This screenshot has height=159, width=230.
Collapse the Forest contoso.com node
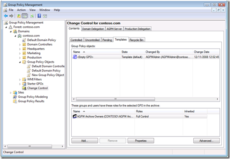6,27
